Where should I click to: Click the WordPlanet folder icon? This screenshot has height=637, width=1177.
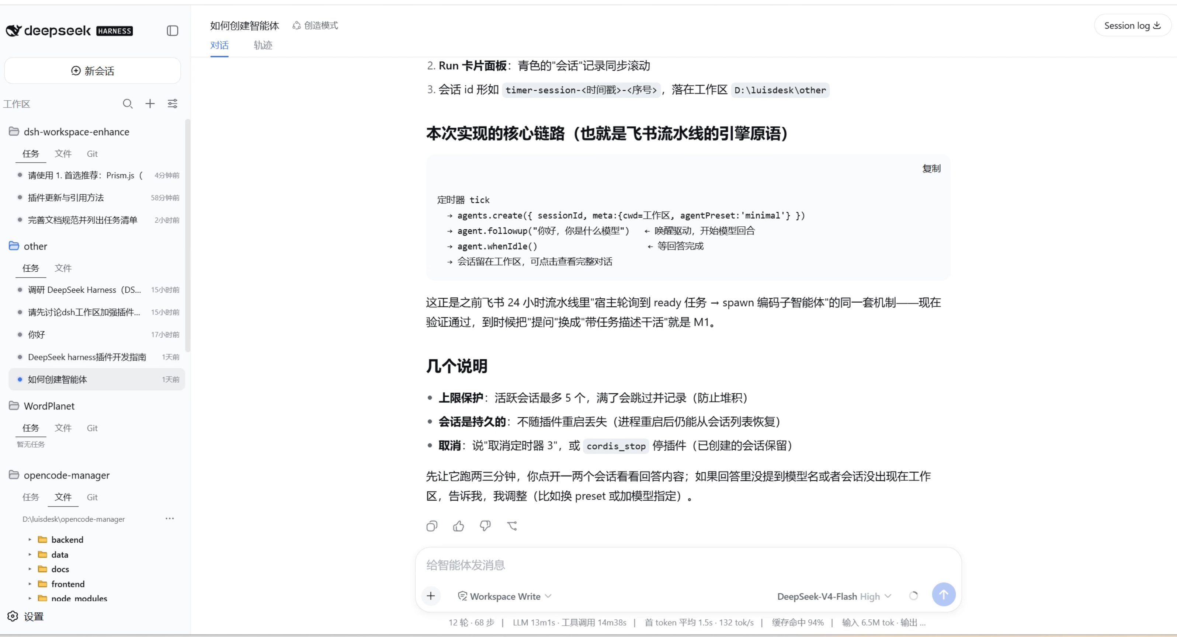coord(14,405)
